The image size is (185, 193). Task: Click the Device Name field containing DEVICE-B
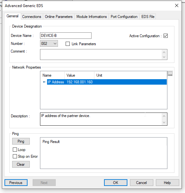point(66,36)
